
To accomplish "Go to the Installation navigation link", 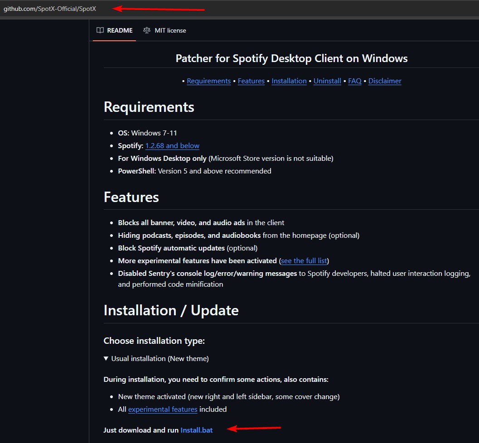I will click(289, 81).
